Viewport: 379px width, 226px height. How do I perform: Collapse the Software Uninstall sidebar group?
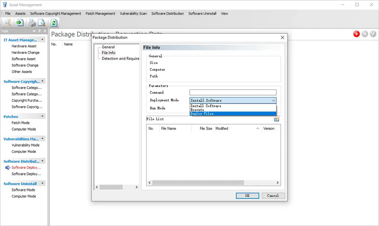tap(42, 183)
